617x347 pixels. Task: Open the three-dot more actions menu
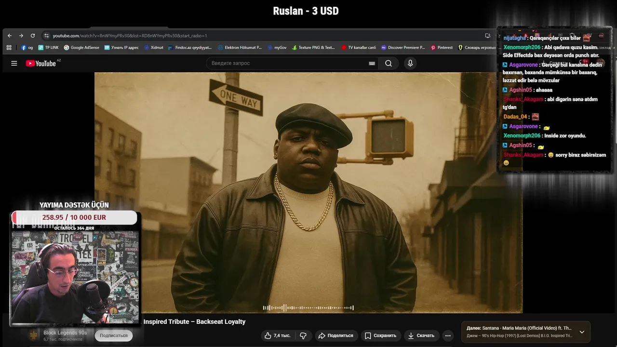(x=448, y=335)
